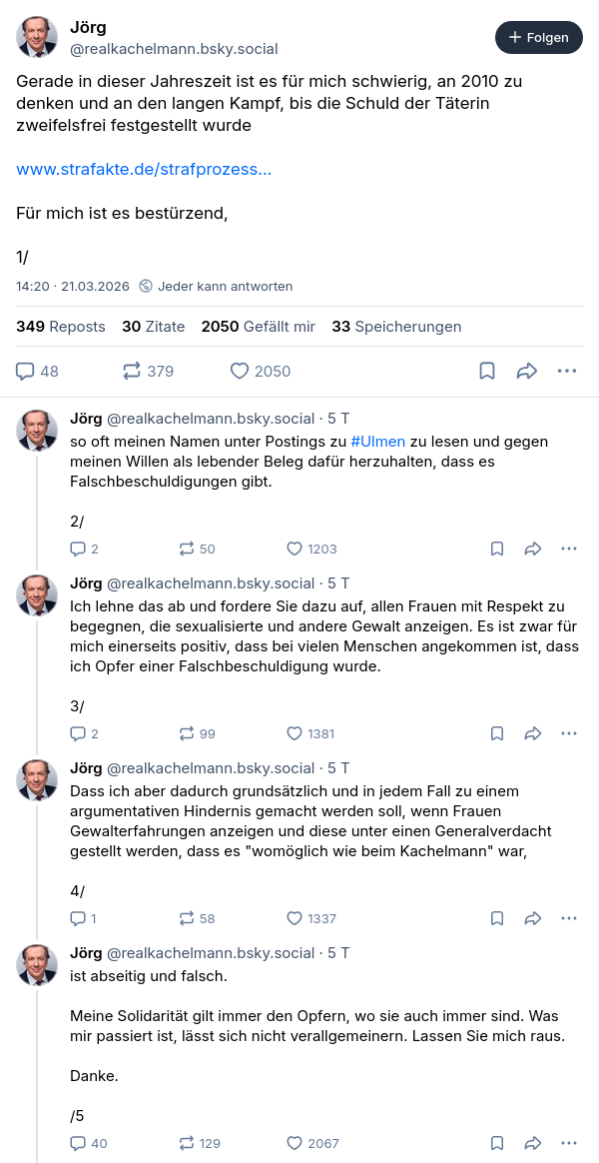The height and width of the screenshot is (1163, 599).
Task: Repost the reply with 99 reposts
Action: (187, 733)
